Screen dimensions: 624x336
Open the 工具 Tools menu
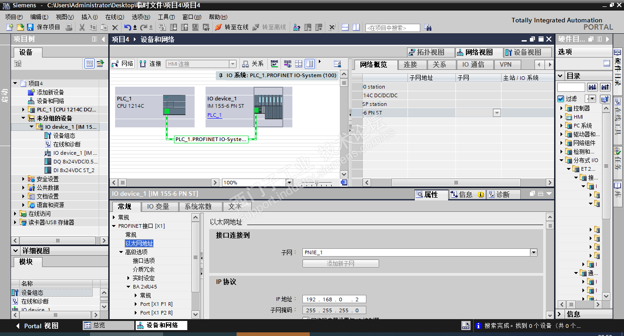[x=166, y=17]
